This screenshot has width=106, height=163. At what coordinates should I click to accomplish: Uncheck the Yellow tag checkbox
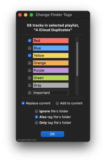(30, 55)
